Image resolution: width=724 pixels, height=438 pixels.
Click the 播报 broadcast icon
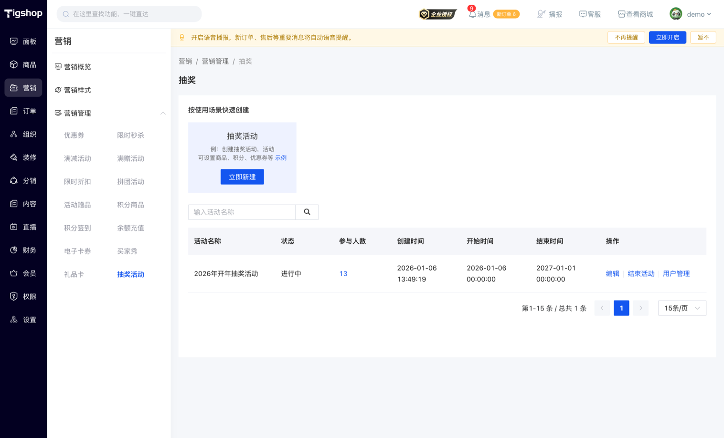tap(541, 14)
